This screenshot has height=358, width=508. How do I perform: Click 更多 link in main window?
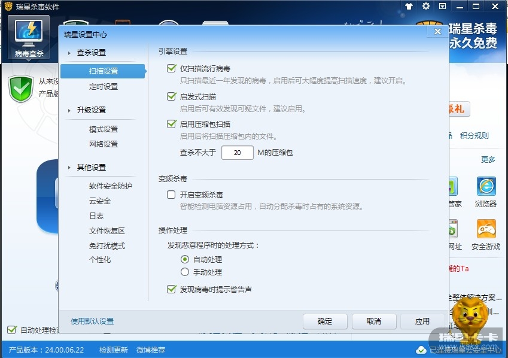(x=488, y=159)
